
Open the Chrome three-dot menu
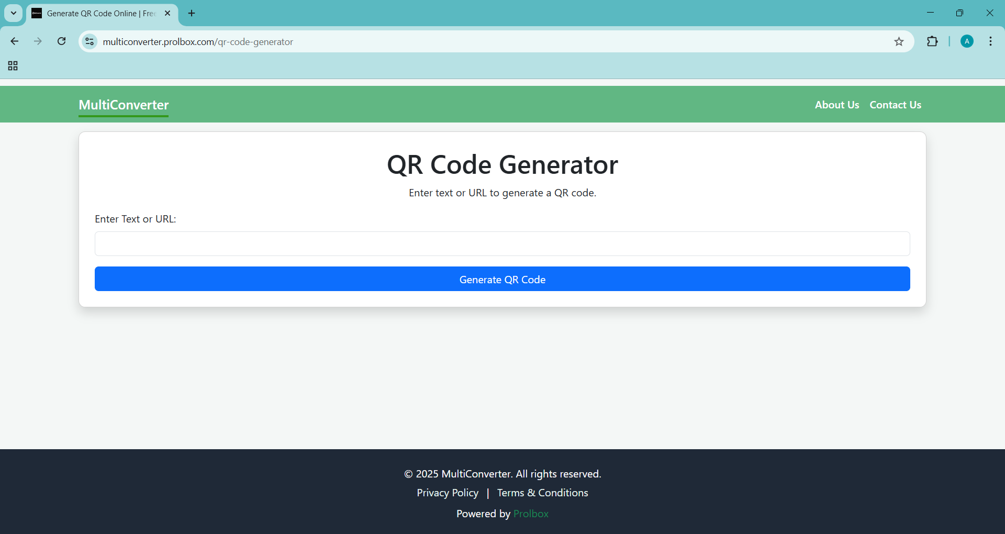point(990,41)
